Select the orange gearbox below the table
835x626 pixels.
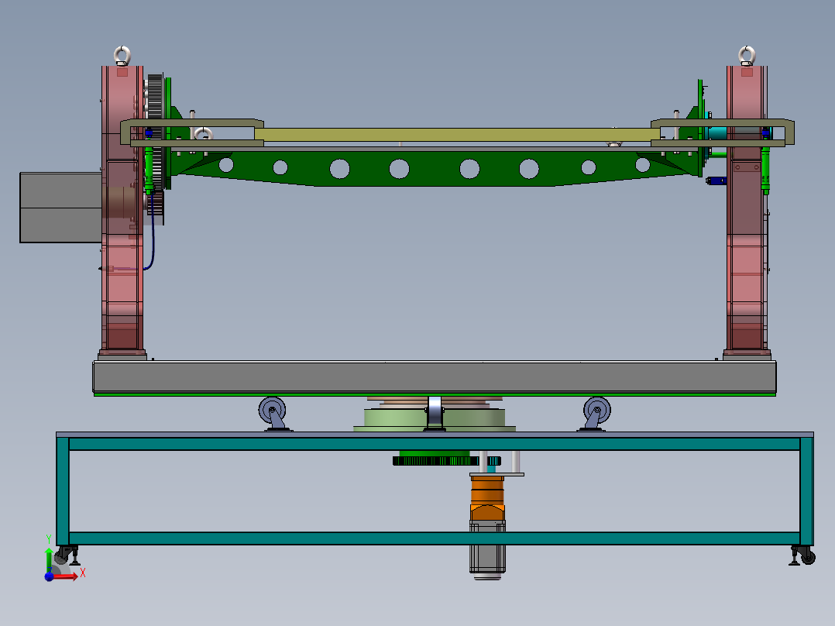pyautogui.click(x=487, y=499)
